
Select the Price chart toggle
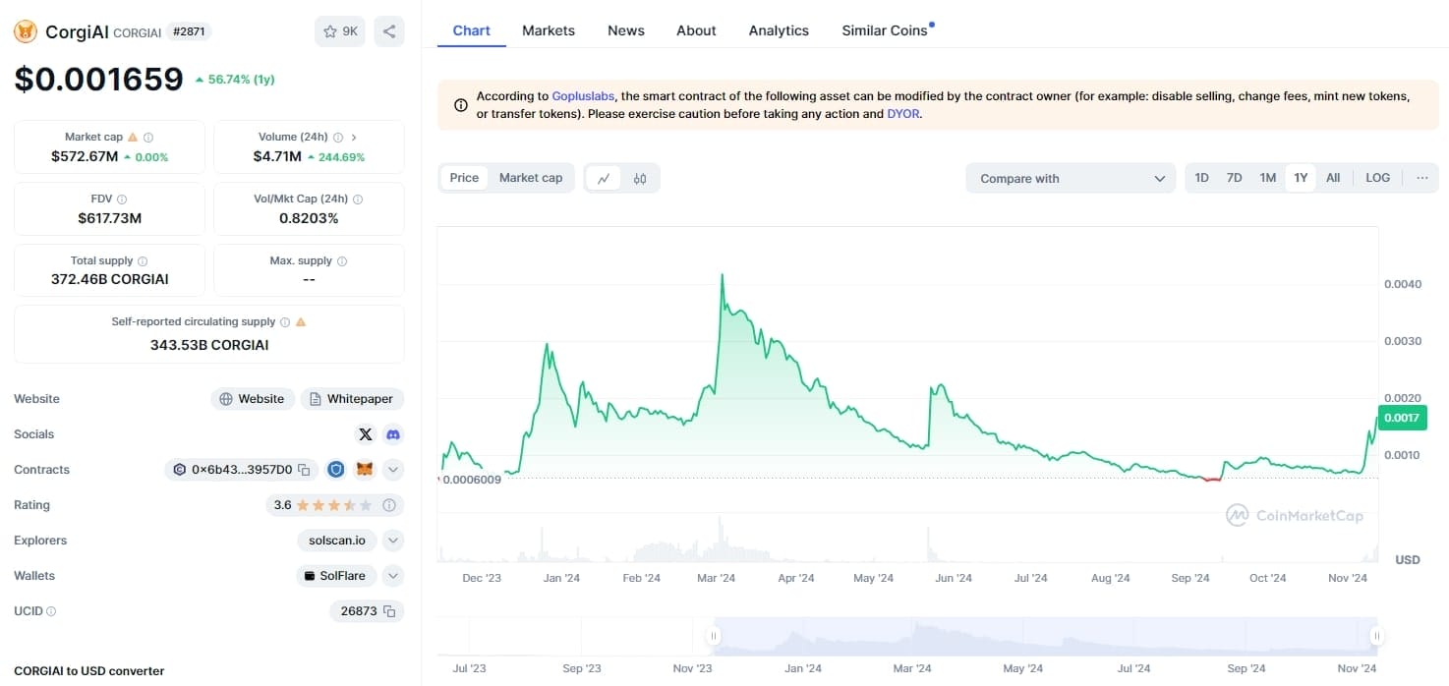pos(464,178)
